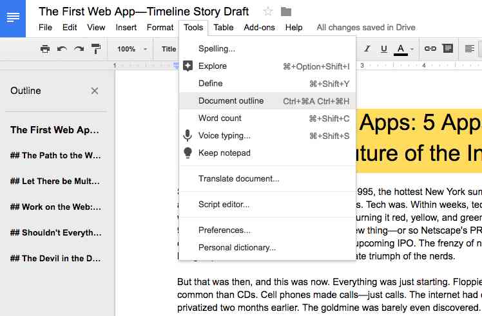Apply left alignment to text
The height and width of the screenshot is (316, 482).
pyautogui.click(x=469, y=48)
